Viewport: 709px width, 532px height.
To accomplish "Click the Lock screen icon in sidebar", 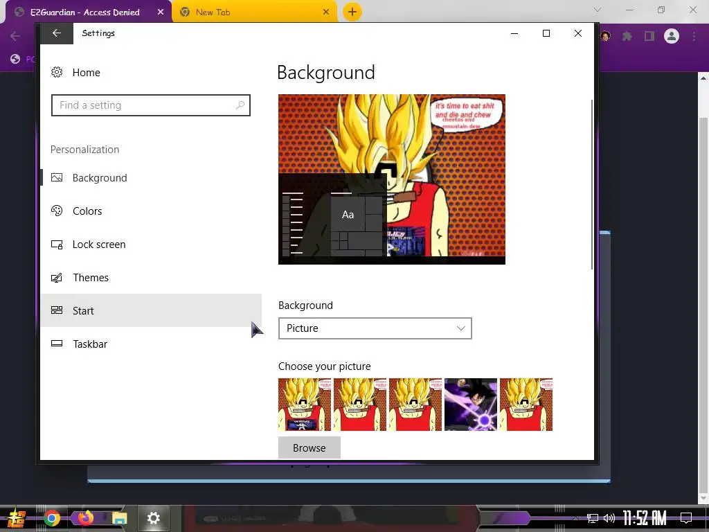I will (57, 245).
